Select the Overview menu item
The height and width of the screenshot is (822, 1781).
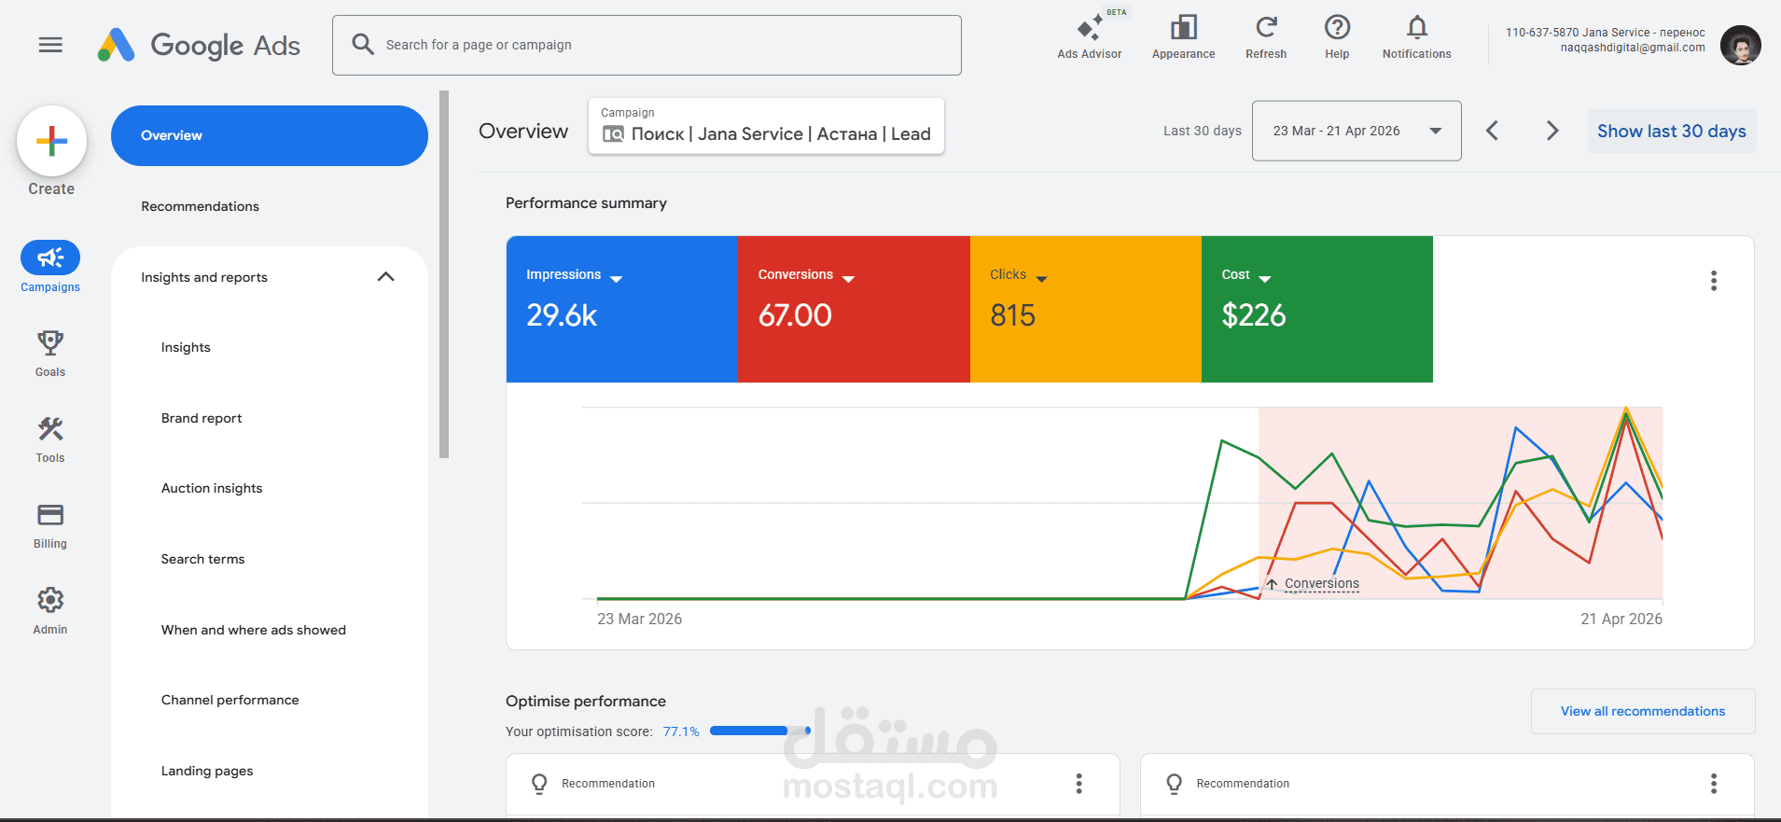tap(270, 135)
